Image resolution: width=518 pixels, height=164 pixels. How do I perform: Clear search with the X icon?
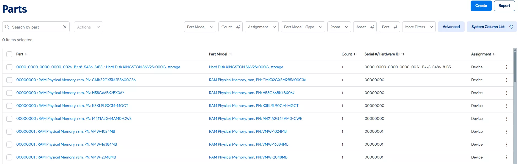pos(65,27)
